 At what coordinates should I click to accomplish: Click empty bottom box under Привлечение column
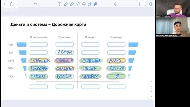39,87
